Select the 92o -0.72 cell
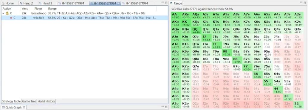Image resolution: width=308 pixels, height=110 pixels. point(227,105)
